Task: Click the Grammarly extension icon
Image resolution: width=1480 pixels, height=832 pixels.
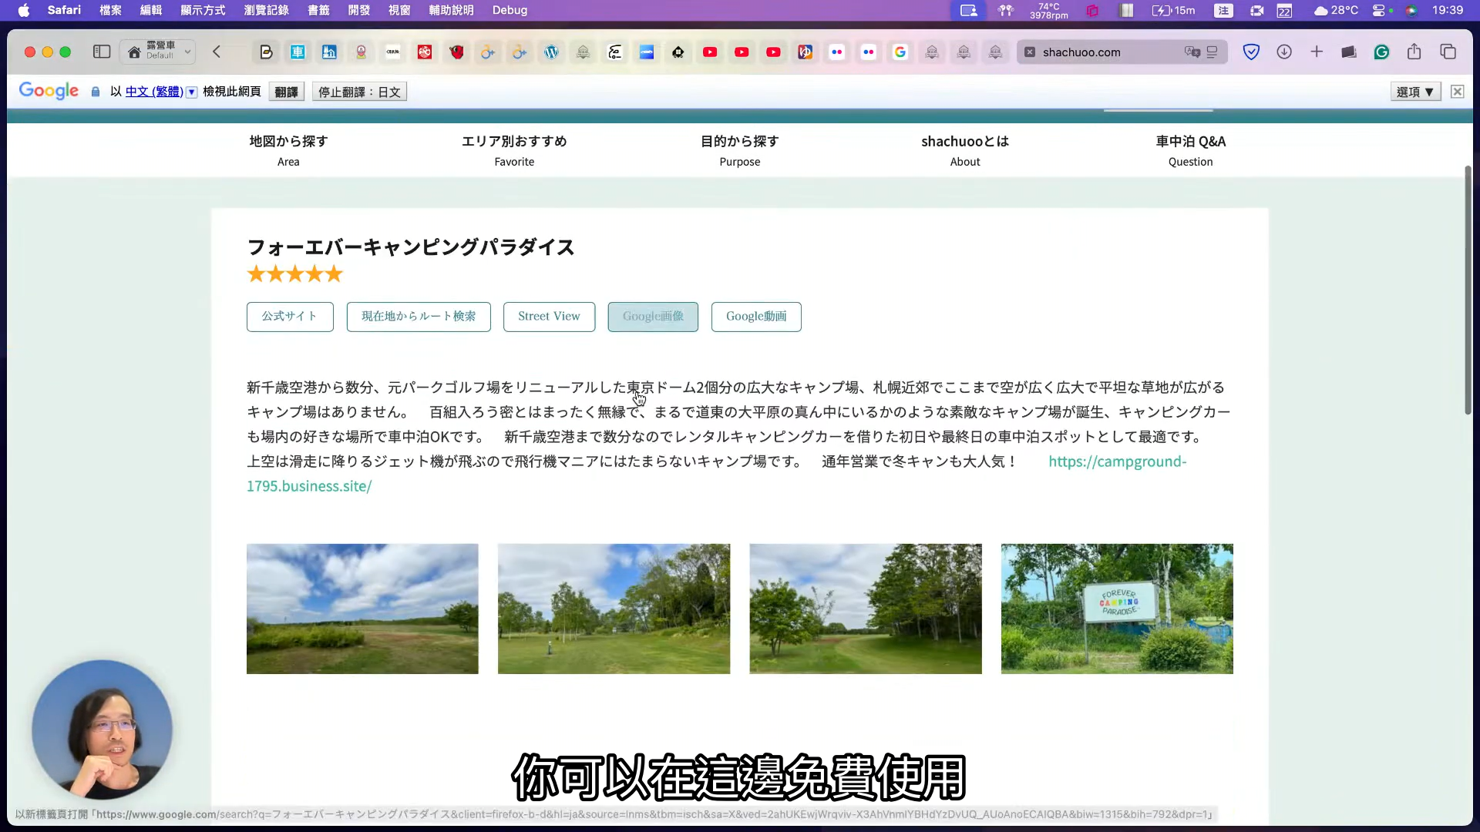Action: pyautogui.click(x=1381, y=52)
